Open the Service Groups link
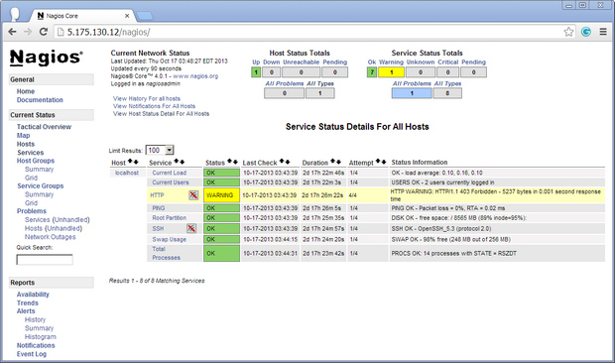The image size is (615, 363). 40,185
